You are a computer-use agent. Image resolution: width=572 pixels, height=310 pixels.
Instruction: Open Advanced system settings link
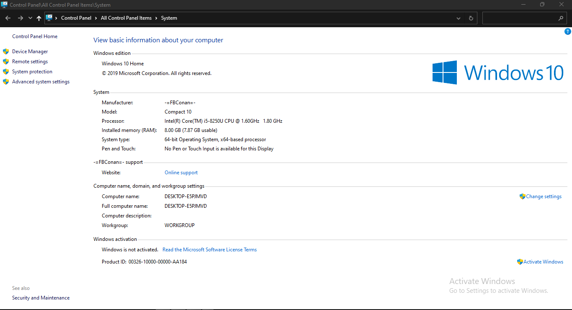[x=41, y=82]
